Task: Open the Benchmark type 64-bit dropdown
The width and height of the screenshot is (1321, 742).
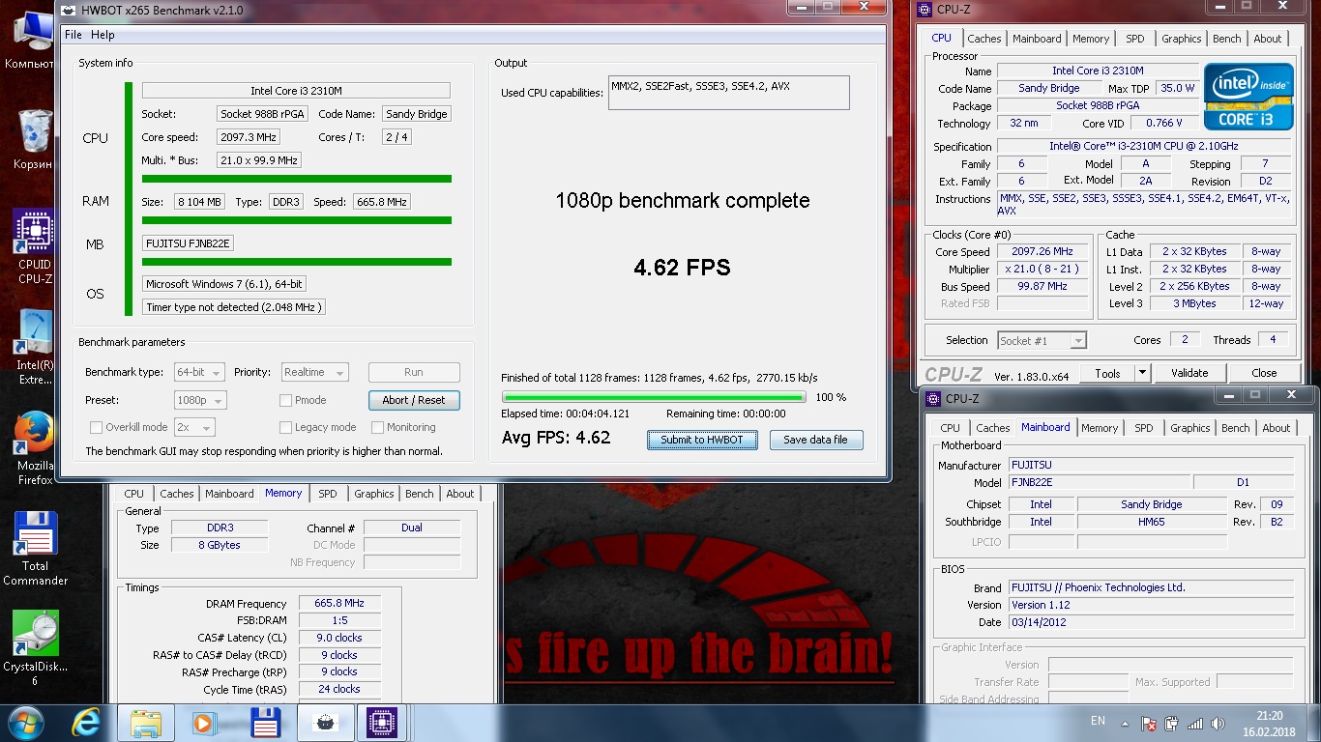Action: click(199, 372)
